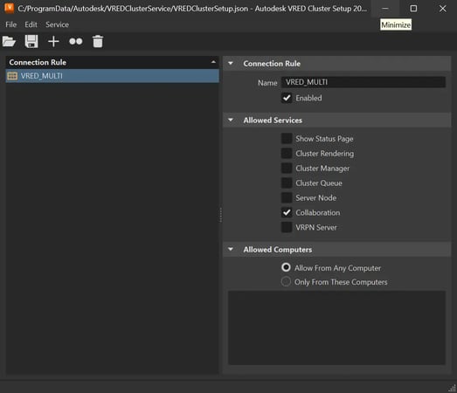This screenshot has width=457, height=393.
Task: Click the window resize grip corner
Action: coord(453,389)
